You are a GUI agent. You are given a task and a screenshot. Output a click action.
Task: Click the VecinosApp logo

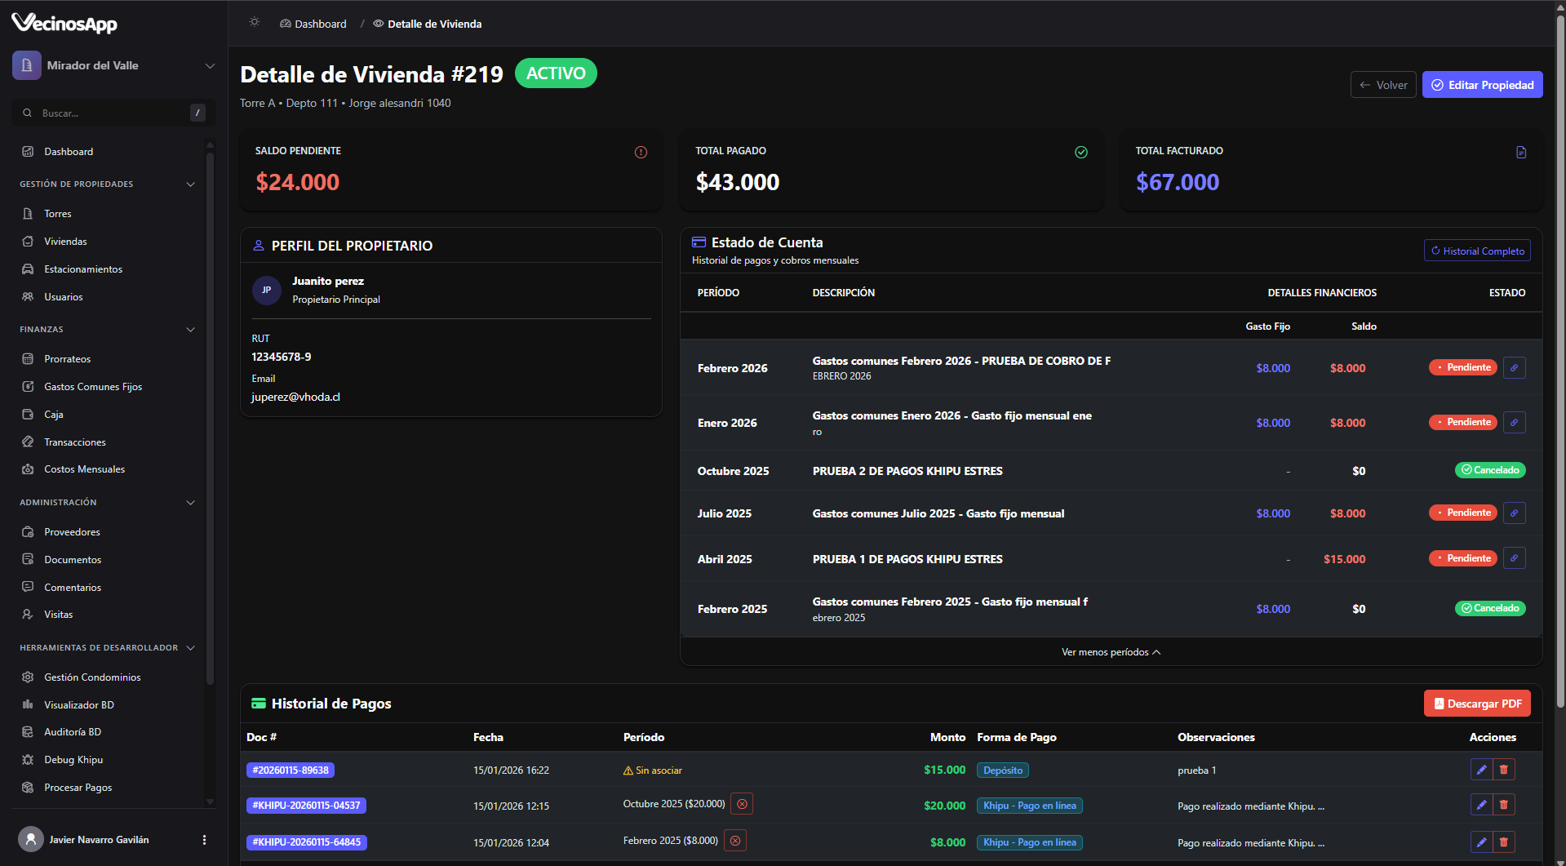pos(64,24)
